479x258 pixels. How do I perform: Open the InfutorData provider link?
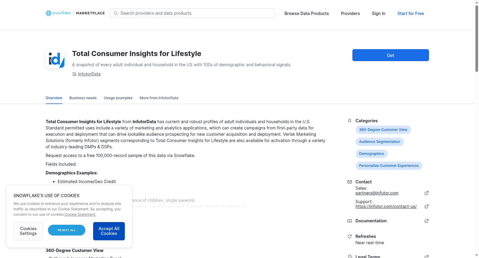coord(89,74)
